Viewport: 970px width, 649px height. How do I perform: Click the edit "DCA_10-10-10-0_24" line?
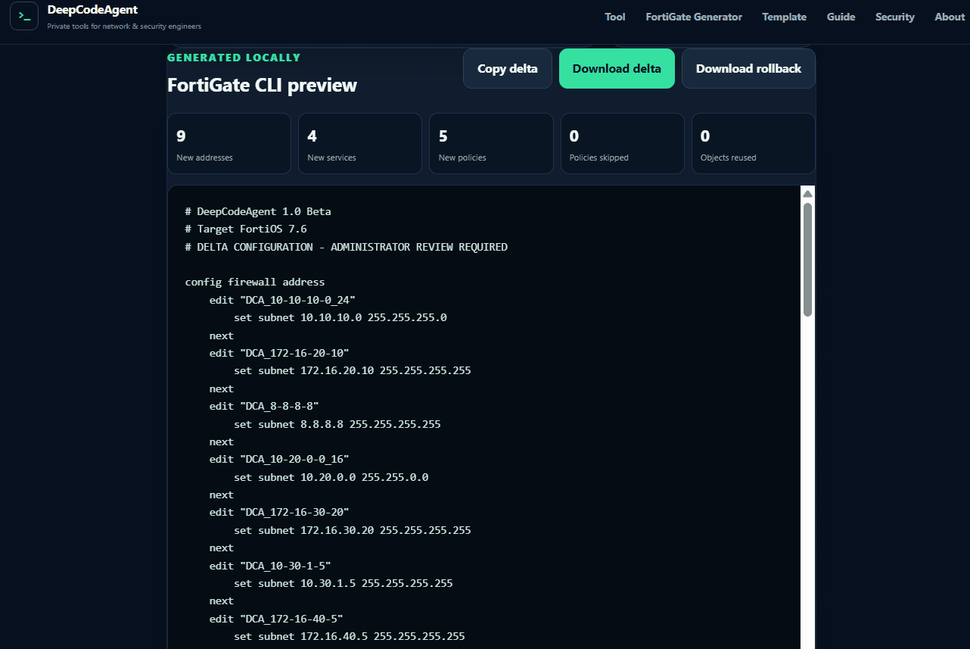point(282,300)
